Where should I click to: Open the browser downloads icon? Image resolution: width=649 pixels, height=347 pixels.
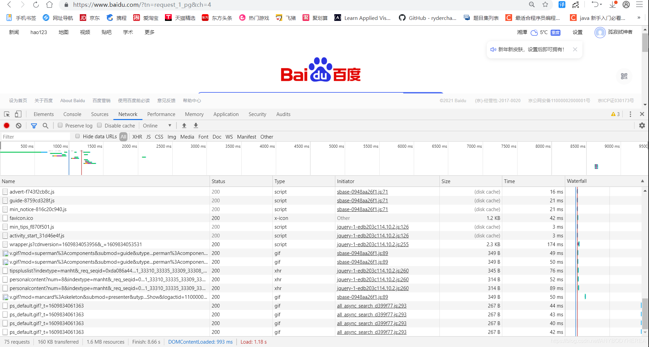pyautogui.click(x=613, y=4)
